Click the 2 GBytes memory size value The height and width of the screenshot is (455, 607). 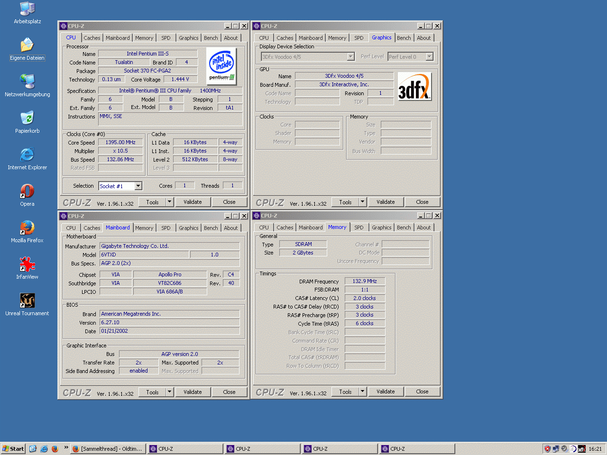tap(303, 253)
